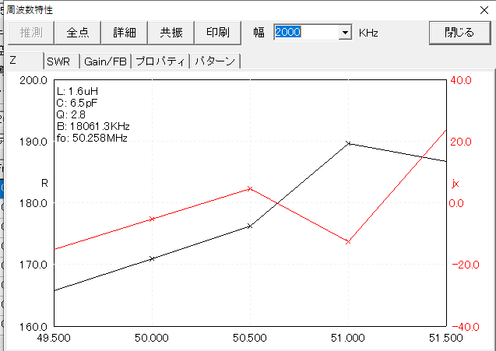Open the パターン tab
Image resolution: width=496 pixels, height=351 pixels.
coord(215,61)
